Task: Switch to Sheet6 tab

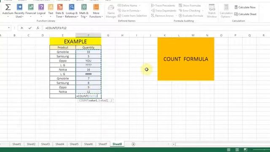Action: coord(88,144)
